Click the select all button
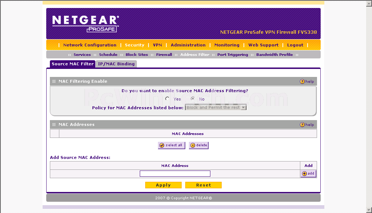This screenshot has width=372, height=213. tap(171, 145)
